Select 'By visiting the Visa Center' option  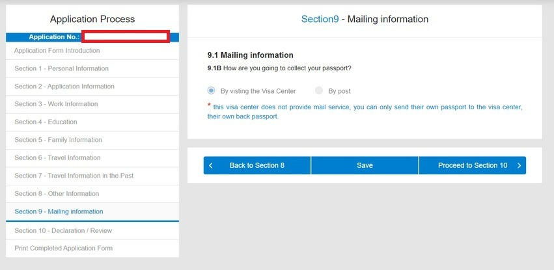(x=211, y=91)
